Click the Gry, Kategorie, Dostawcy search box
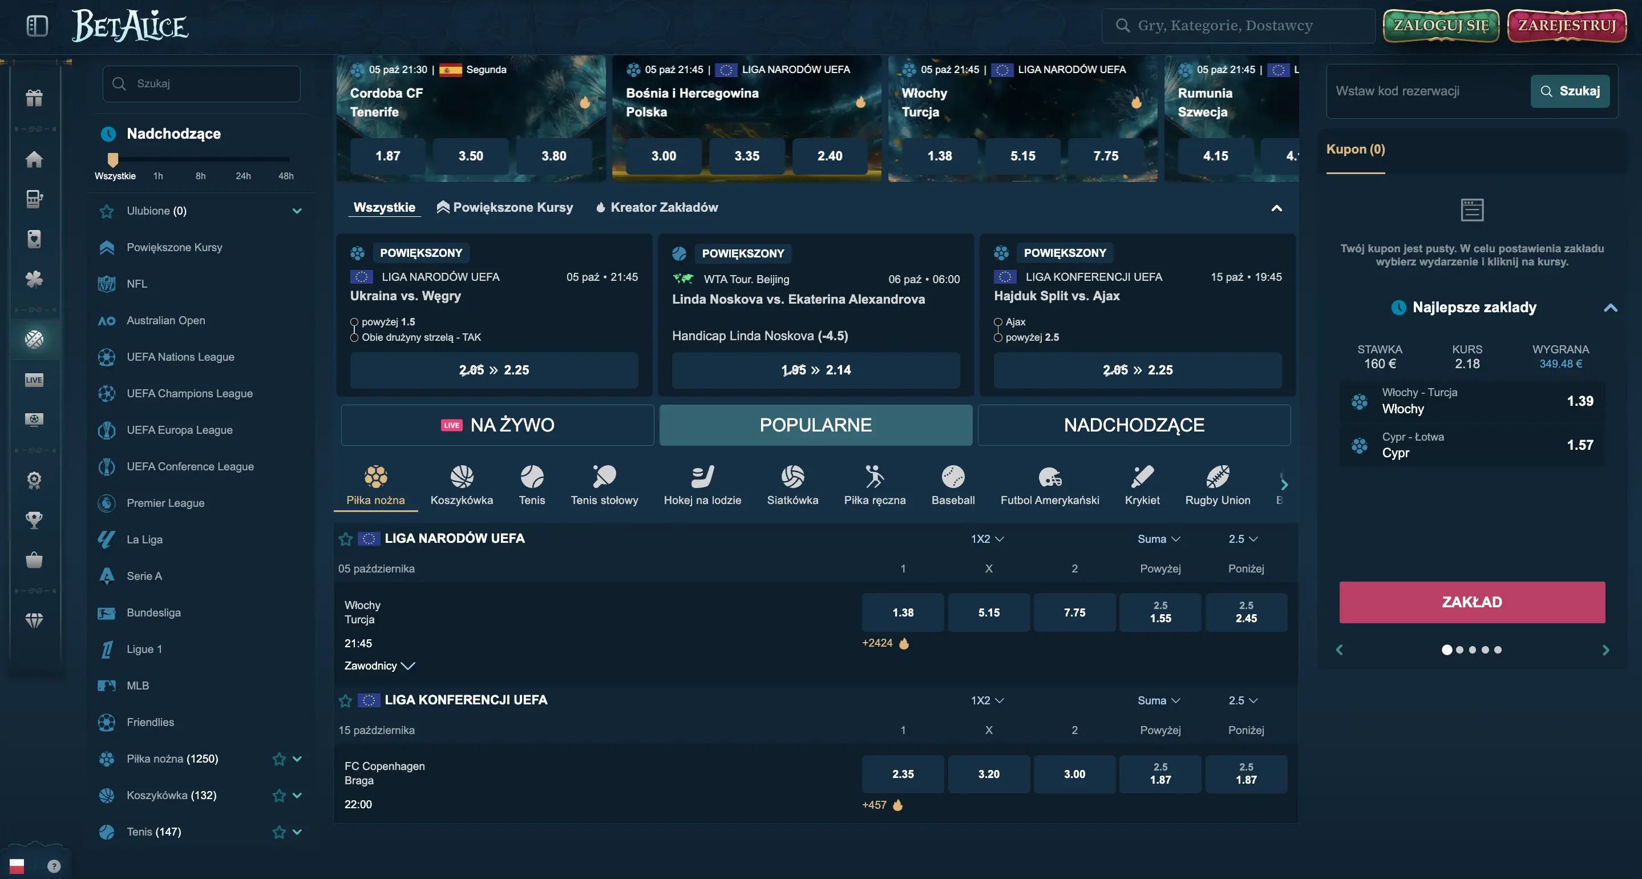Image resolution: width=1642 pixels, height=879 pixels. [1237, 26]
